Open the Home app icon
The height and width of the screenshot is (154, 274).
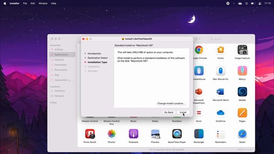click(x=220, y=50)
